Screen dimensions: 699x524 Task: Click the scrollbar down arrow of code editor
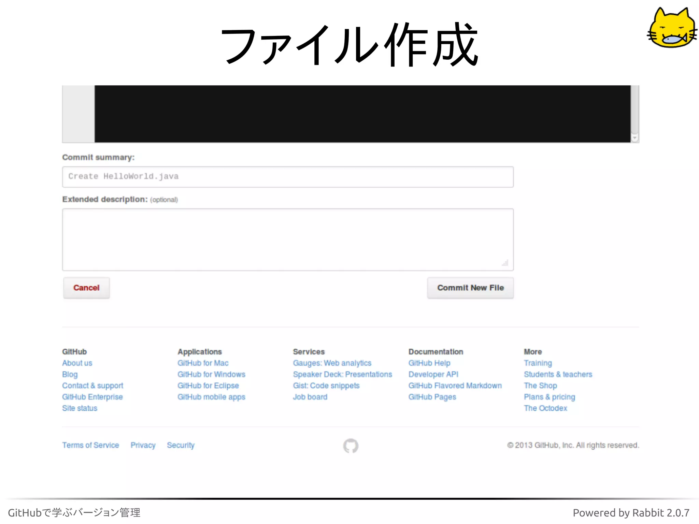click(634, 138)
